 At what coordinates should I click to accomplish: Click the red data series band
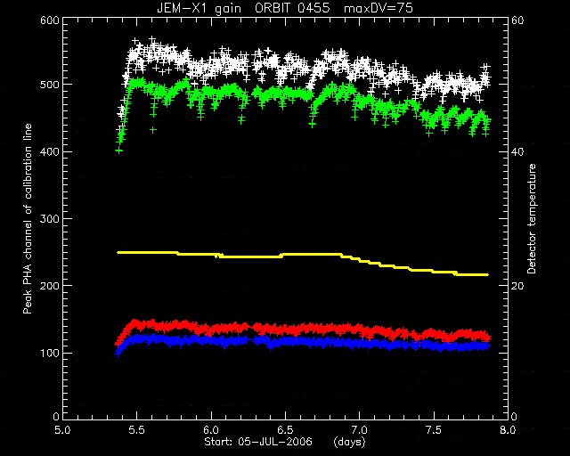tap(302, 330)
